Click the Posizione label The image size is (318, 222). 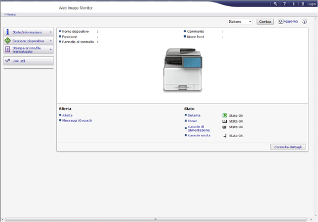(70, 37)
